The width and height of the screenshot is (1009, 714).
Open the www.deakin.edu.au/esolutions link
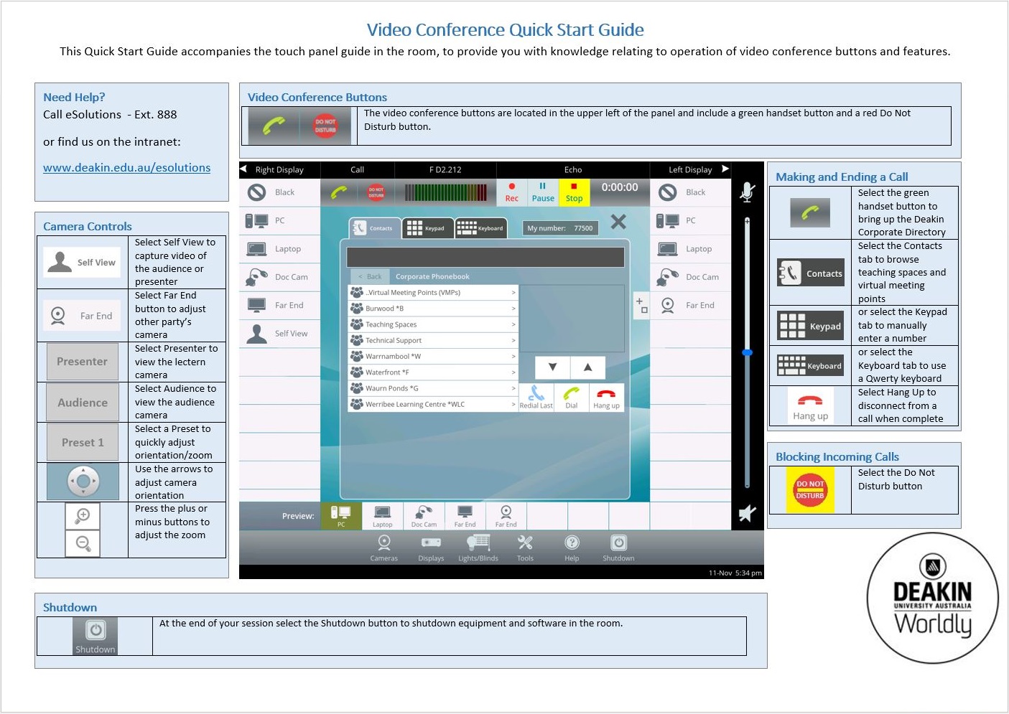pos(127,168)
